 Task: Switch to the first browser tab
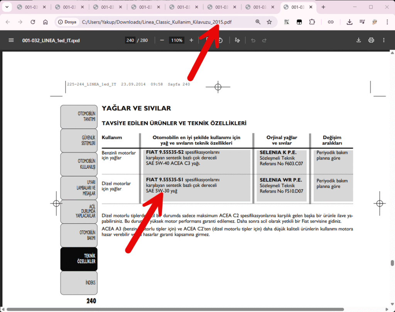pos(31,7)
